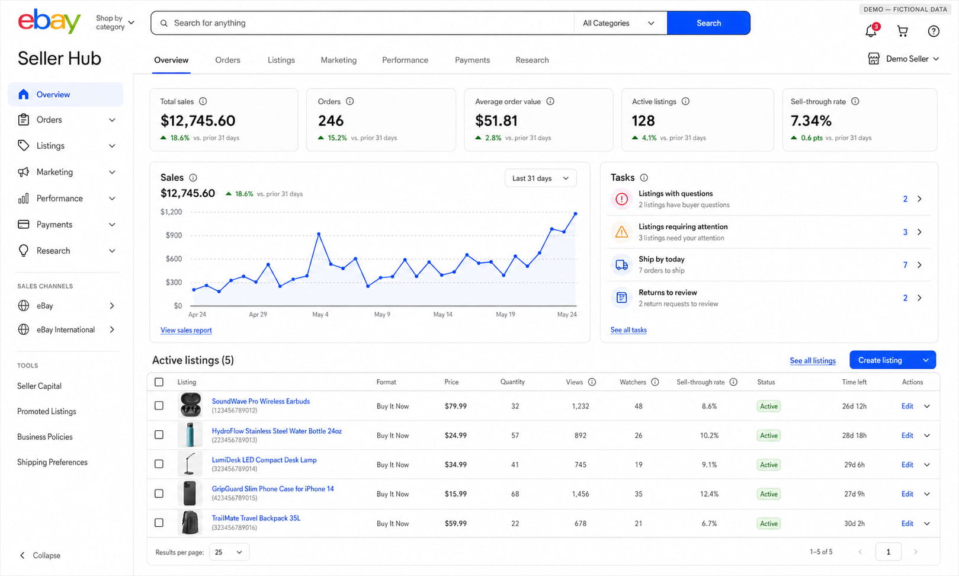Switch to the Orders tab
The image size is (959, 576).
tap(227, 60)
